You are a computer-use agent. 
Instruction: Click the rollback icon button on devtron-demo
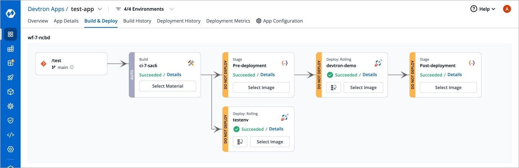coord(334,87)
